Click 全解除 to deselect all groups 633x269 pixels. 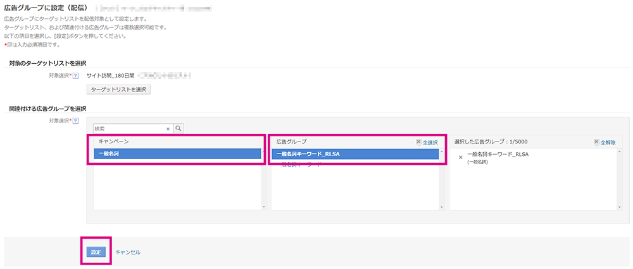coord(608,143)
